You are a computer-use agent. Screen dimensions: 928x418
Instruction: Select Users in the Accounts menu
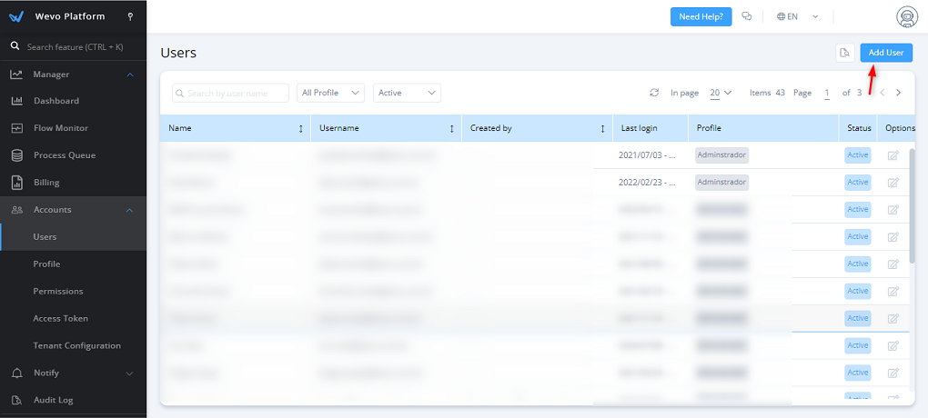coord(45,237)
